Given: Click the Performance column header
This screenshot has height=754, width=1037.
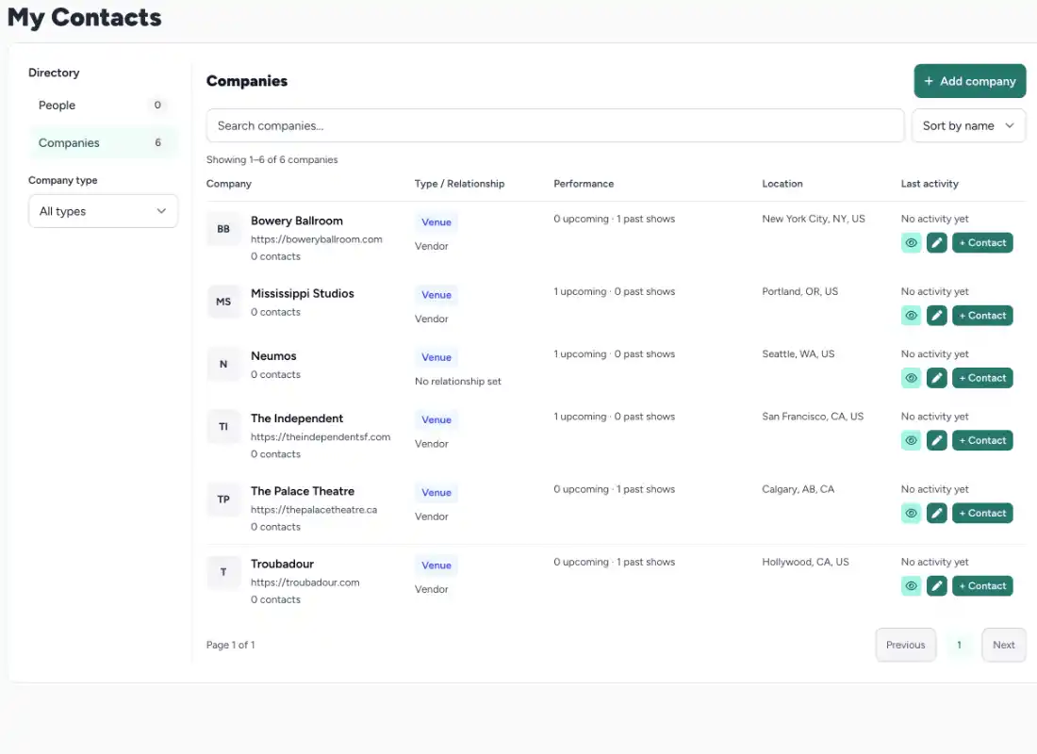Looking at the screenshot, I should pos(584,184).
